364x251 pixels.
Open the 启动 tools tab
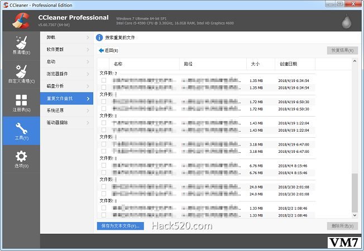click(x=67, y=62)
